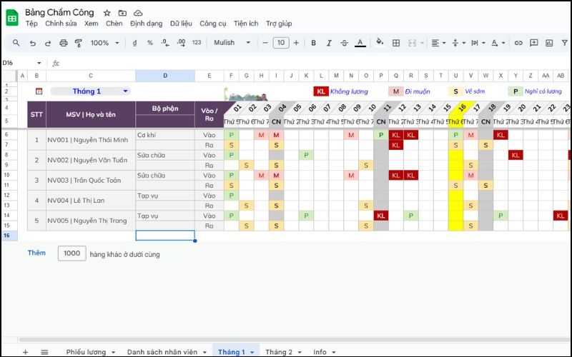The width and height of the screenshot is (572, 357).
Task: Activate the paint format tool
Action: [x=78, y=43]
